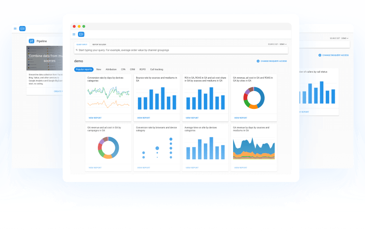Image resolution: width=365 pixels, height=231 pixels.
Task: Click Change BigQuery Access link in the front window
Action: 274,61
